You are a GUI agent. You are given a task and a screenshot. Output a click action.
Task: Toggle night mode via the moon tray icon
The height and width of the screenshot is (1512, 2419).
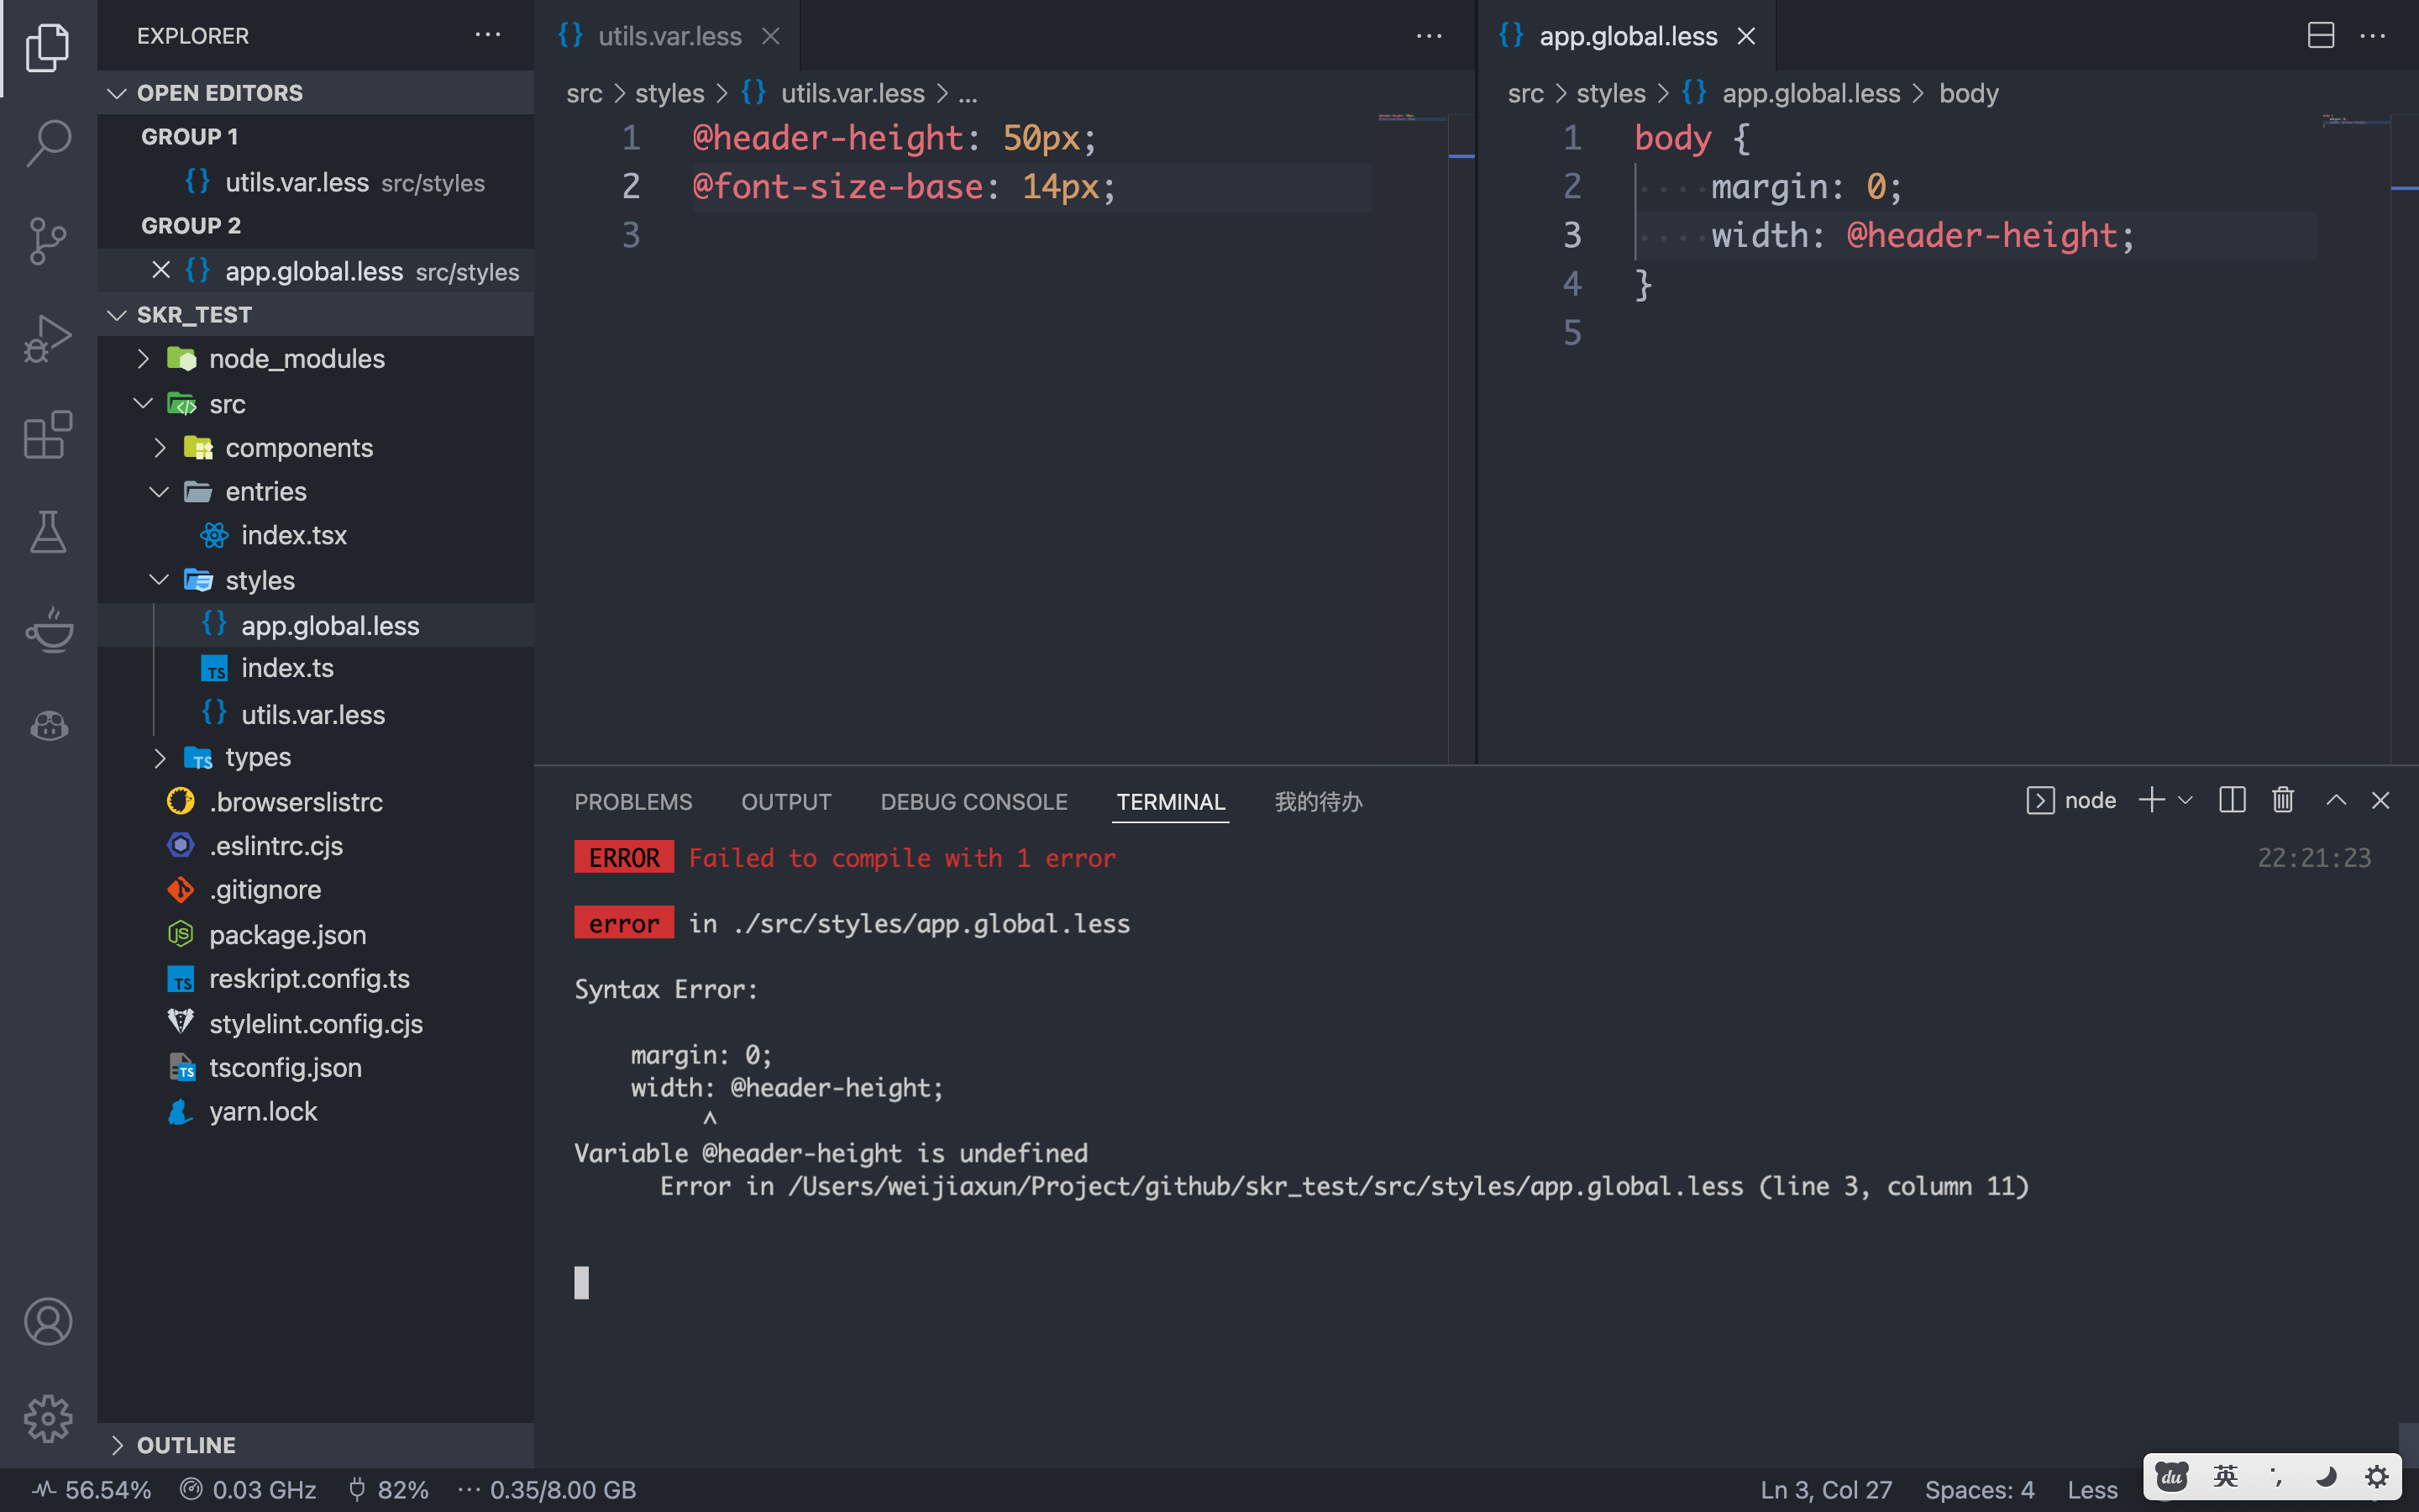[x=2326, y=1475]
